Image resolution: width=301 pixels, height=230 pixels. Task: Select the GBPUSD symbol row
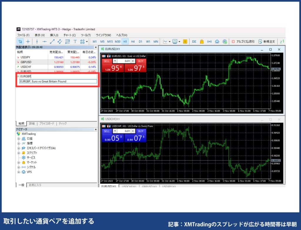(x=57, y=62)
